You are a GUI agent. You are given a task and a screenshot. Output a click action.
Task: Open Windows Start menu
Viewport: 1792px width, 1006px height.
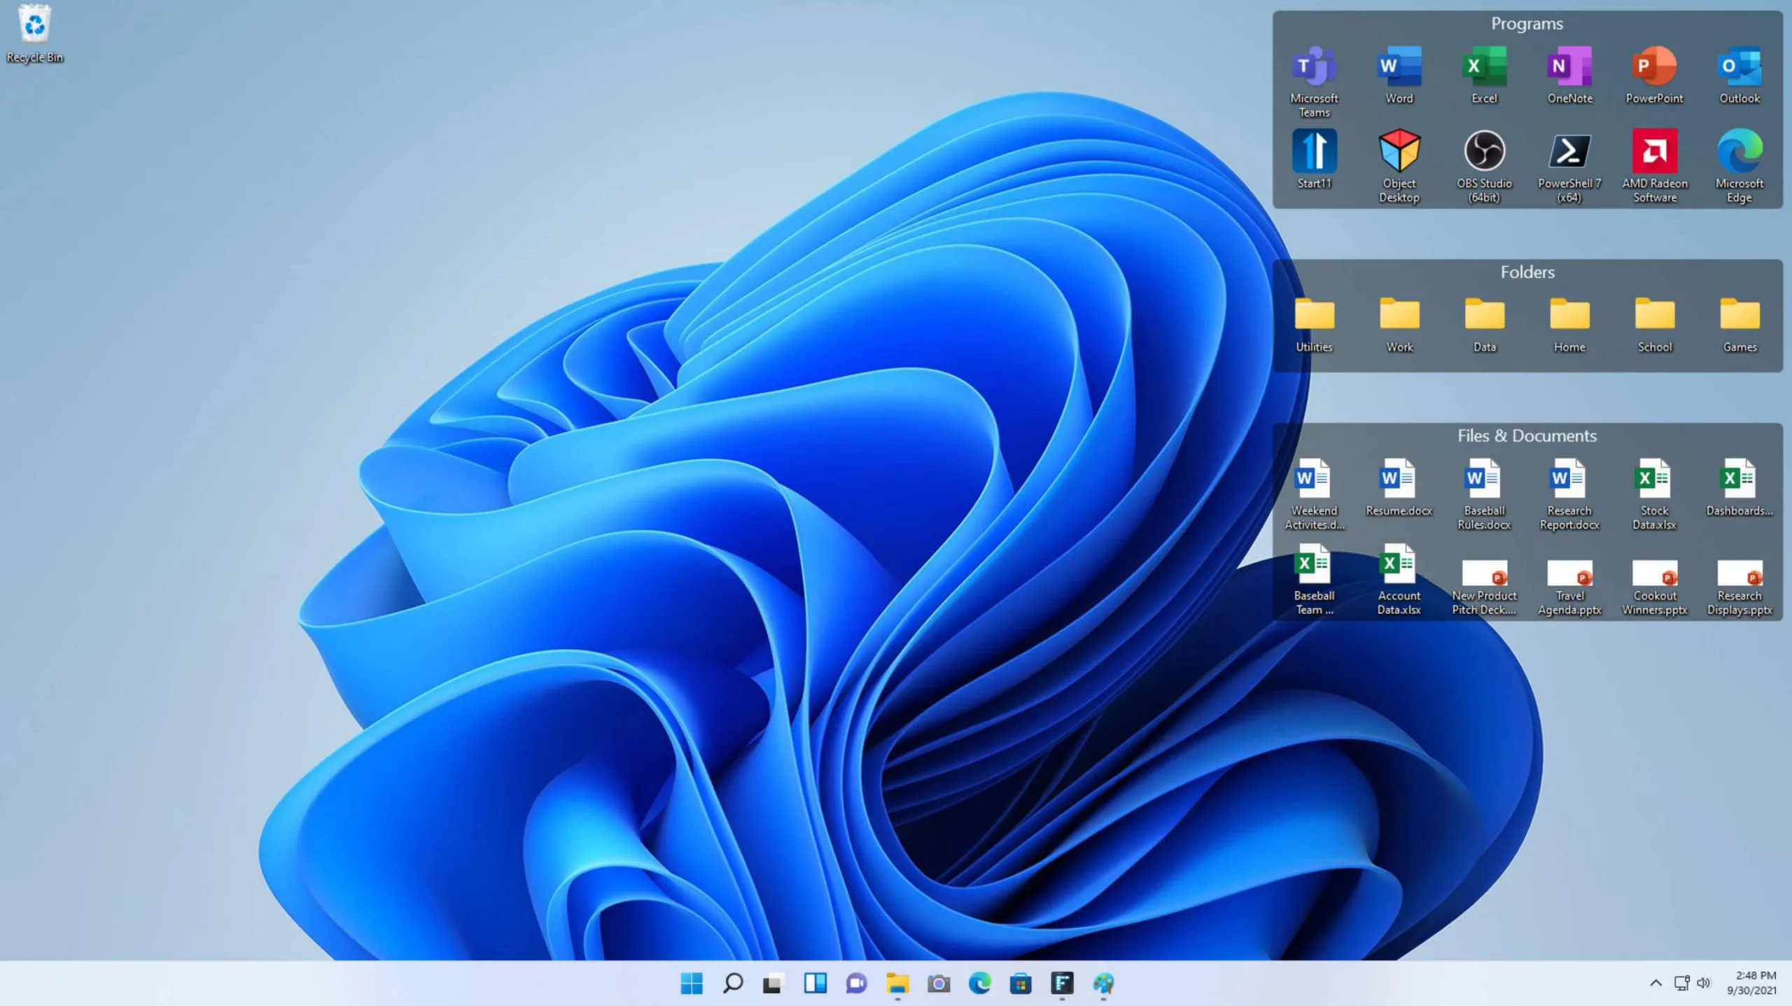[x=692, y=983]
